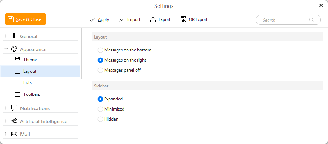Set the sidebar to Minimized

[111, 109]
